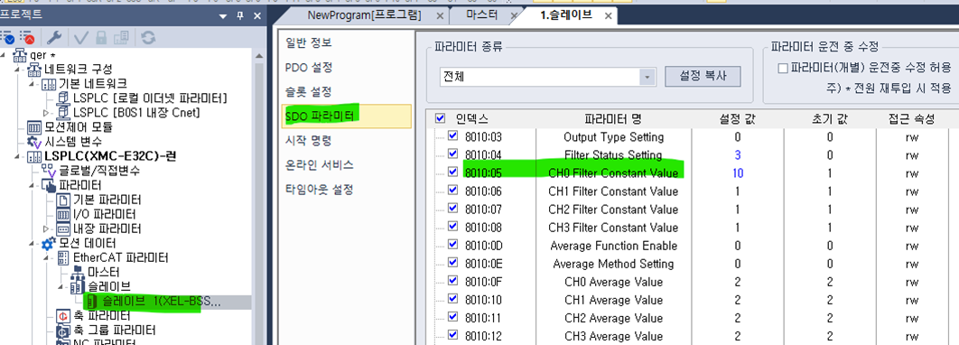Click the lock icon in project toolbar
The height and width of the screenshot is (345, 959).
point(101,38)
